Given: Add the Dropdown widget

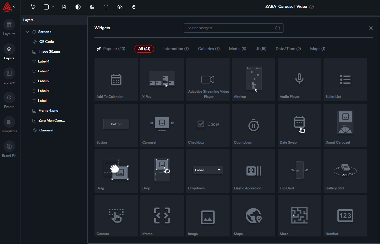Looking at the screenshot, I should tap(208, 171).
